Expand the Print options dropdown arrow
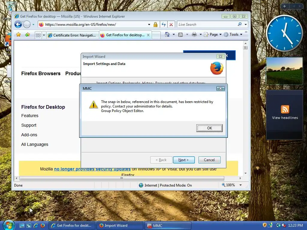Viewport: 307px width, 230px height. pyautogui.click(x=201, y=34)
